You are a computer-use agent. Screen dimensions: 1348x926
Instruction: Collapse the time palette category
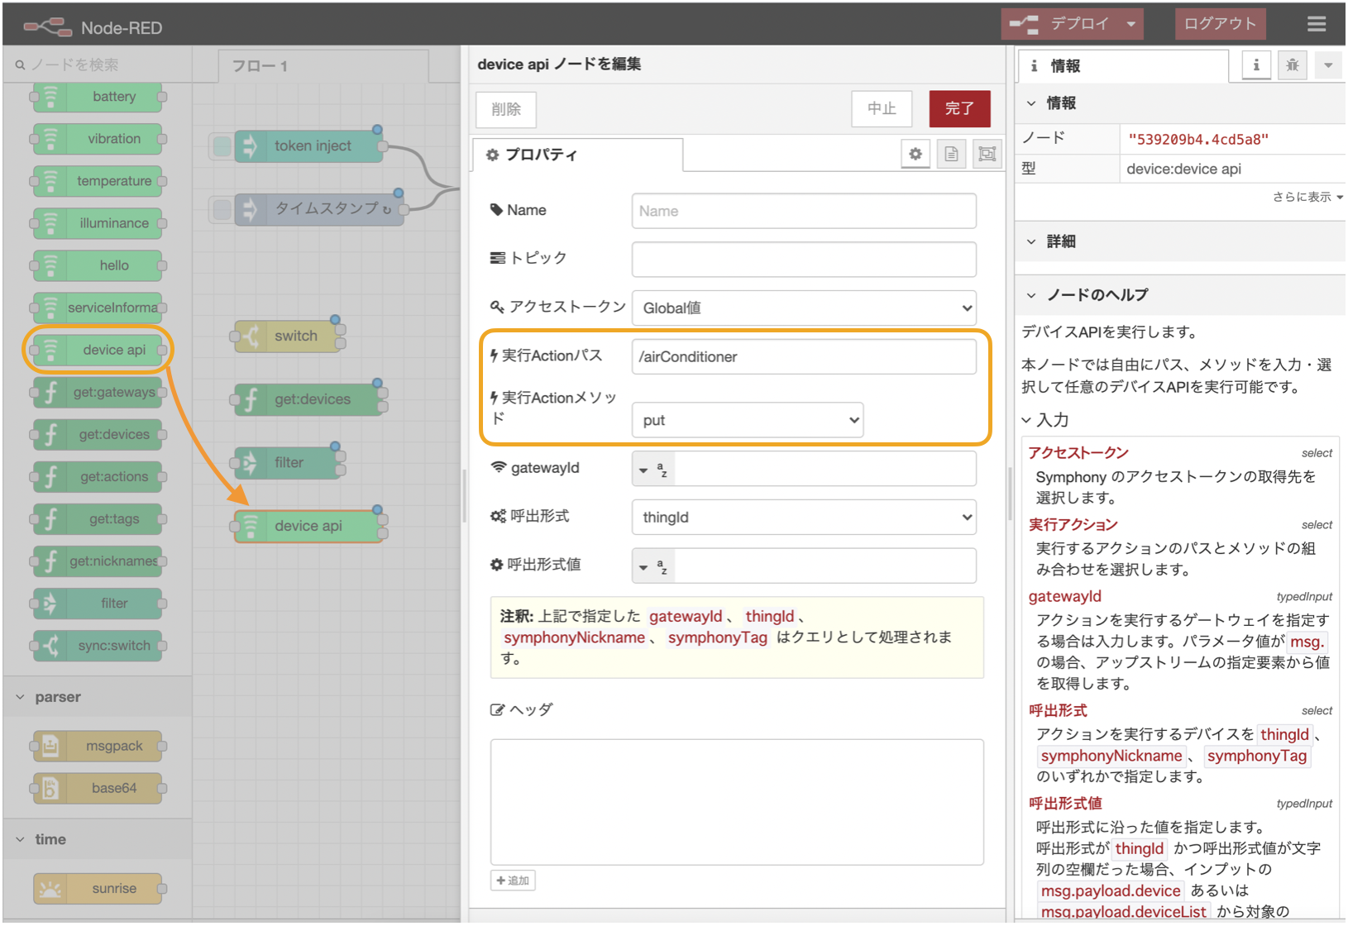tap(98, 839)
